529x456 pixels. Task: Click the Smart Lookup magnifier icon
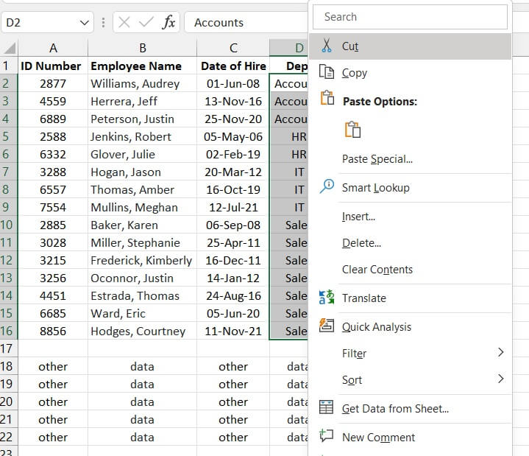(327, 187)
